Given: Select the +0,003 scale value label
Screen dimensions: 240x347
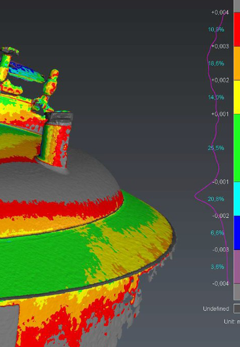Looking at the screenshot, I should tap(220, 46).
